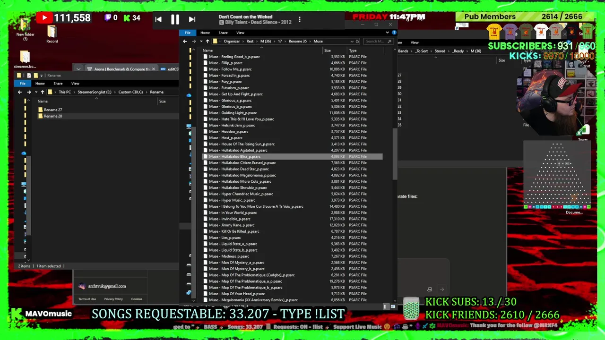The width and height of the screenshot is (605, 340).
Task: Open 'Record' desktop folder icon
Action: [x=52, y=34]
